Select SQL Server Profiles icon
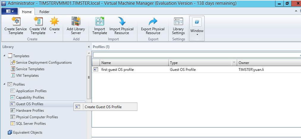The image size is (301, 139). pos(13,124)
